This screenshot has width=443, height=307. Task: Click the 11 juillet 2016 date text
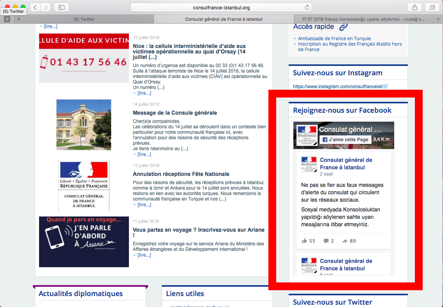pos(146,221)
